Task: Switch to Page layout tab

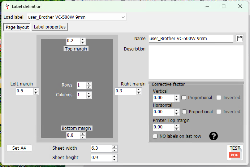Action: click(17, 27)
